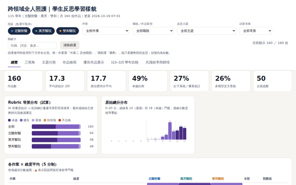296x185 pixels.
Task: Click the 雙和醫院 stacked bar in Rubric chart
Action: coord(56,146)
